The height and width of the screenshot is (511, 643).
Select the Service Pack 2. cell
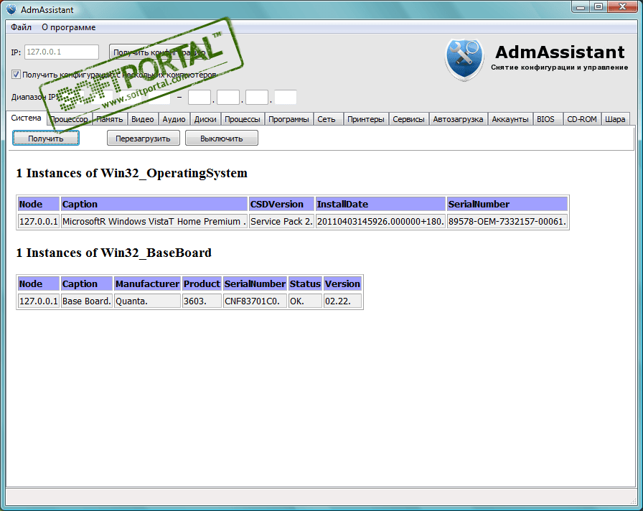pyautogui.click(x=281, y=221)
